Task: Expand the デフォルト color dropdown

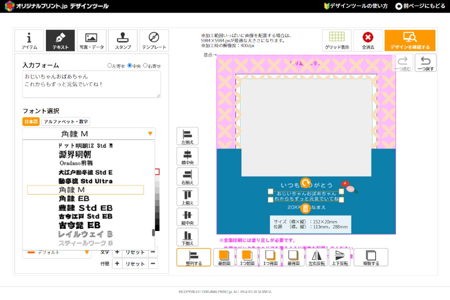Action: point(86,252)
